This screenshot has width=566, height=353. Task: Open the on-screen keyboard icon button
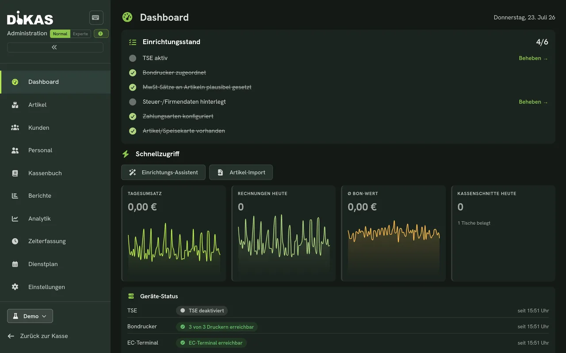point(96,18)
